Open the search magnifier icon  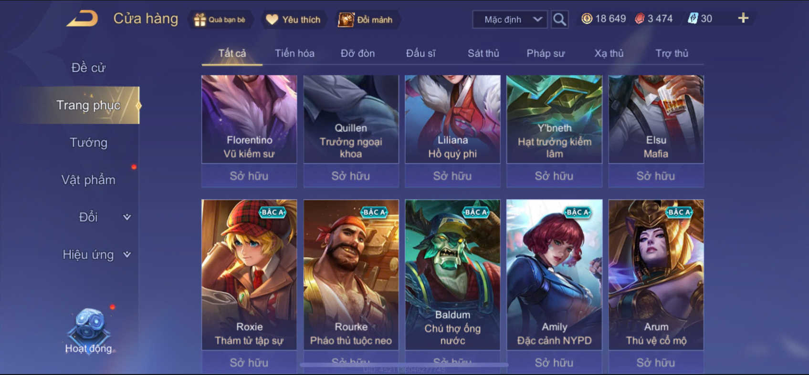pyautogui.click(x=559, y=20)
